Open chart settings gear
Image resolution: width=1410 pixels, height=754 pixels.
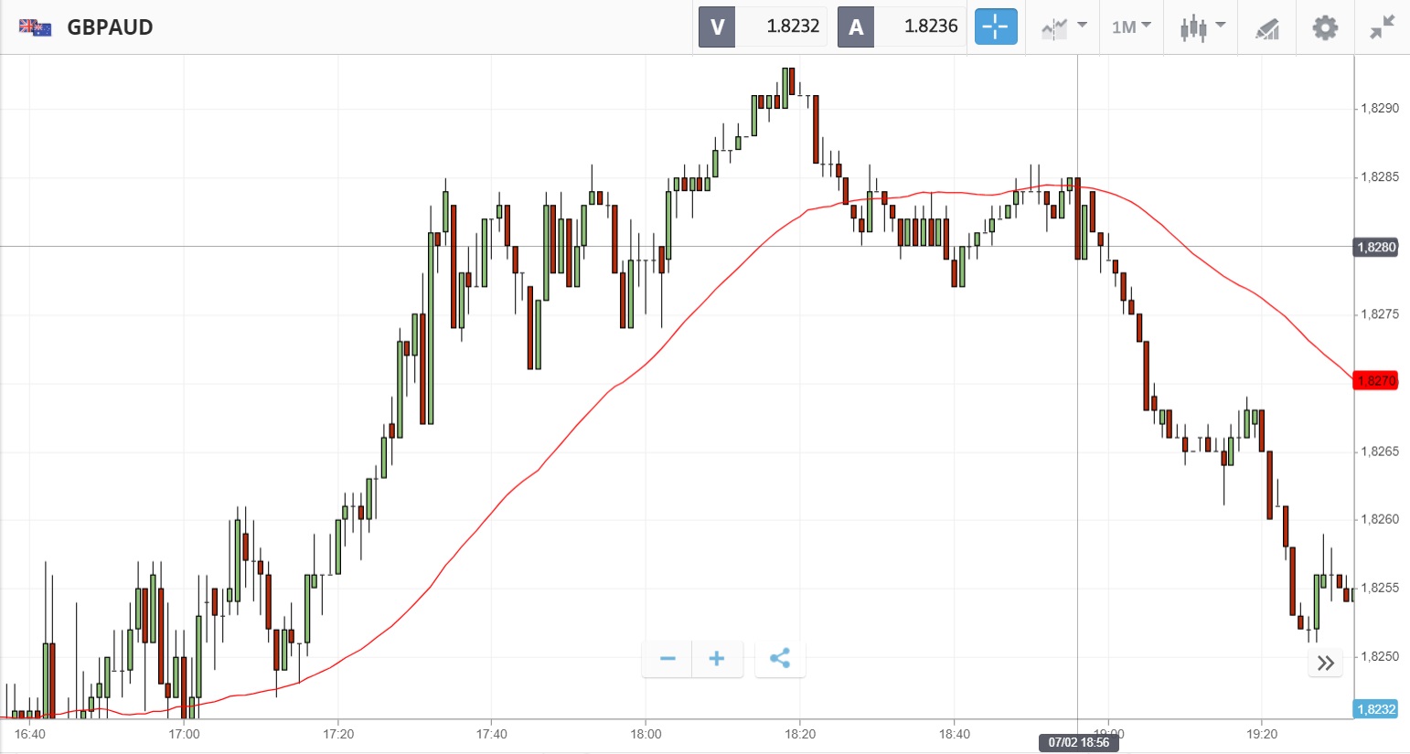[1325, 27]
